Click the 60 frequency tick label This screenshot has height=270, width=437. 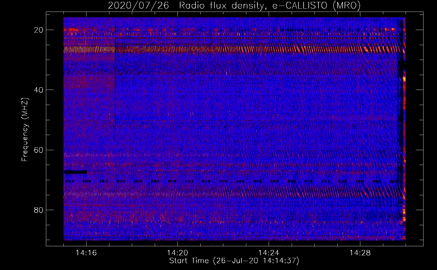coord(39,150)
